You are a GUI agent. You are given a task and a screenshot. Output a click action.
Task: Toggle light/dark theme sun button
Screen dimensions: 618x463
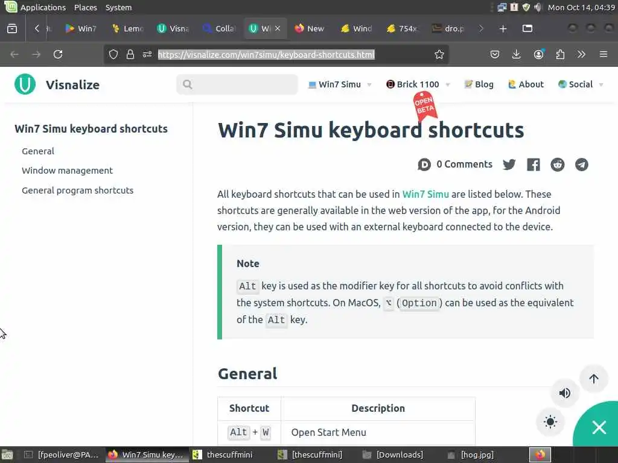coord(550,422)
